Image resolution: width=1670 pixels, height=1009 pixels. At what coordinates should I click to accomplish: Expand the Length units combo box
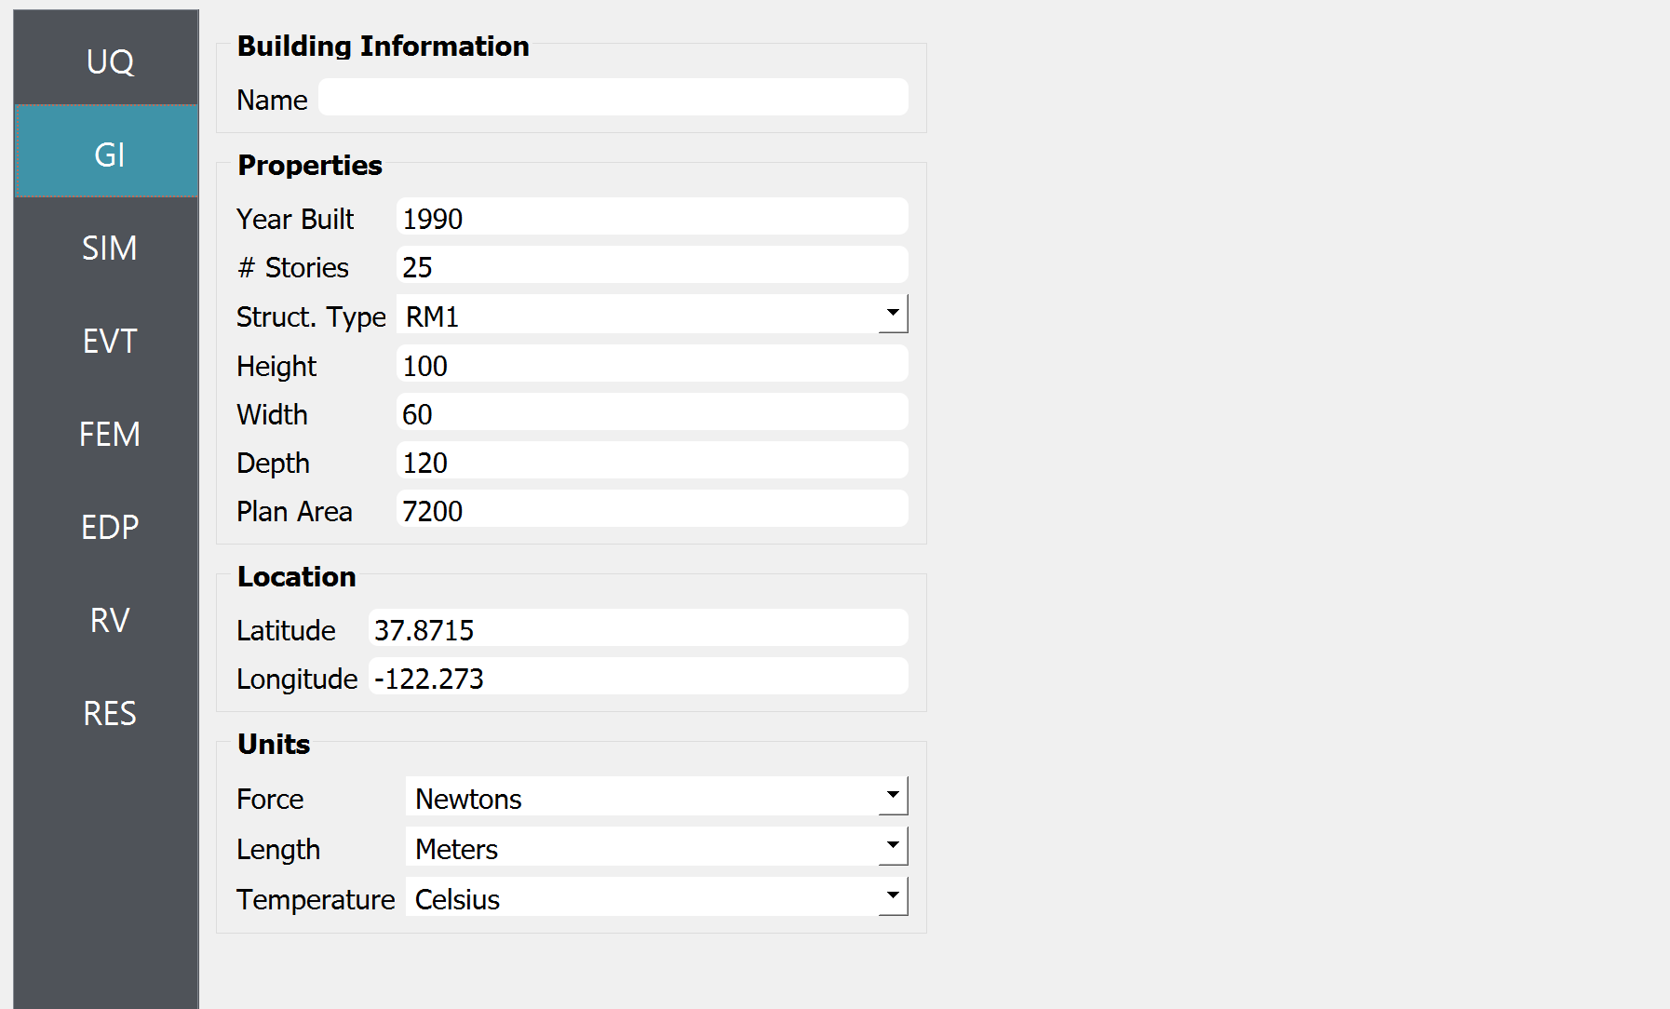click(656, 847)
